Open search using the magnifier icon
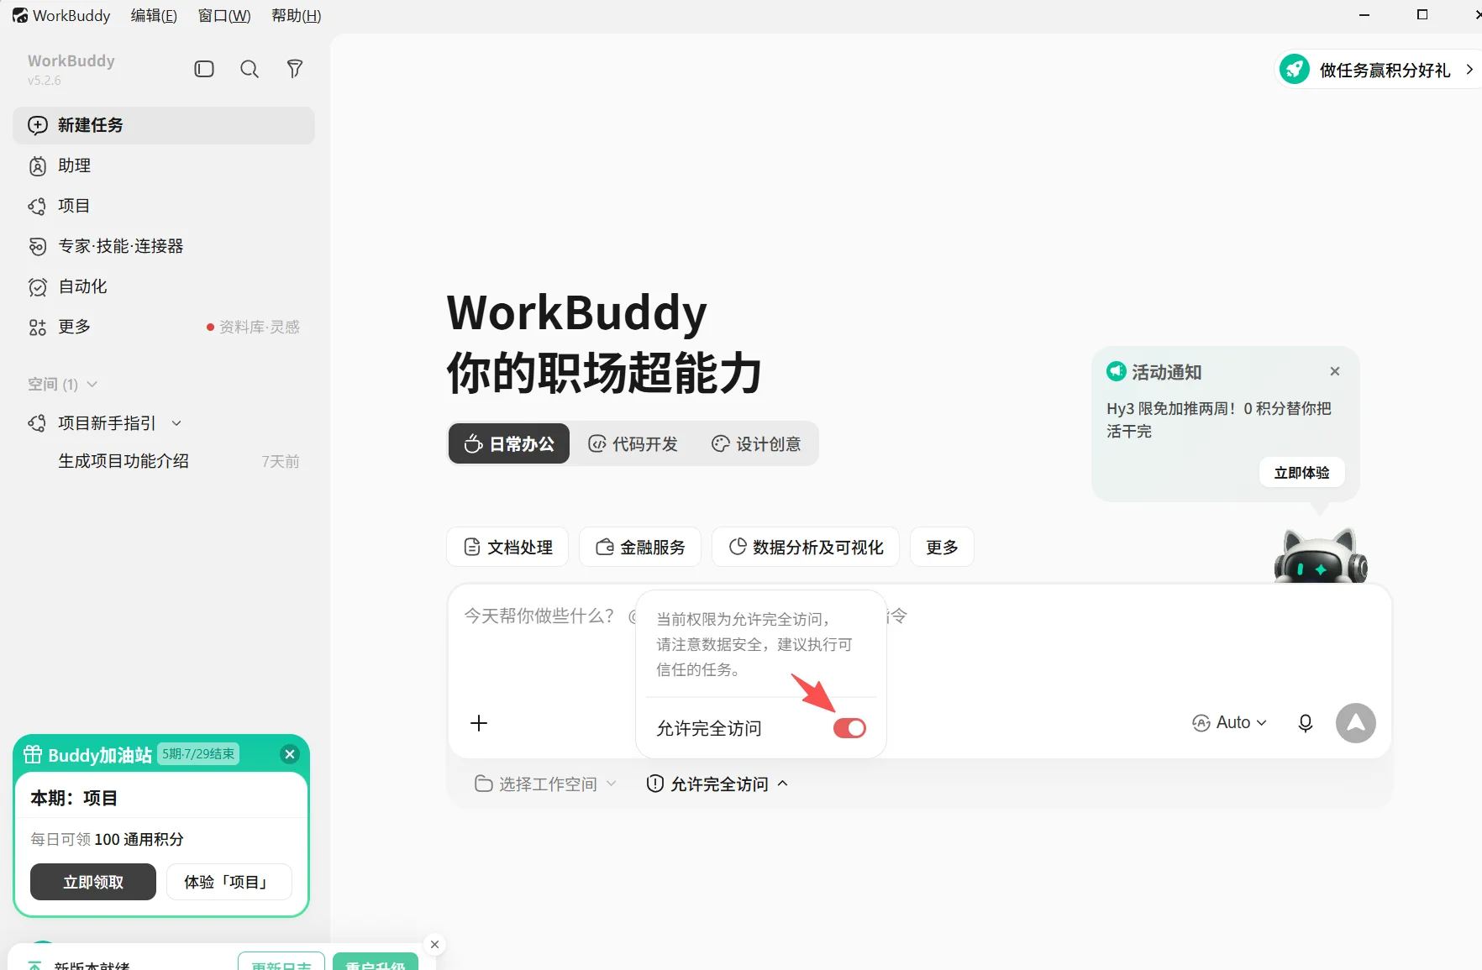 click(250, 69)
